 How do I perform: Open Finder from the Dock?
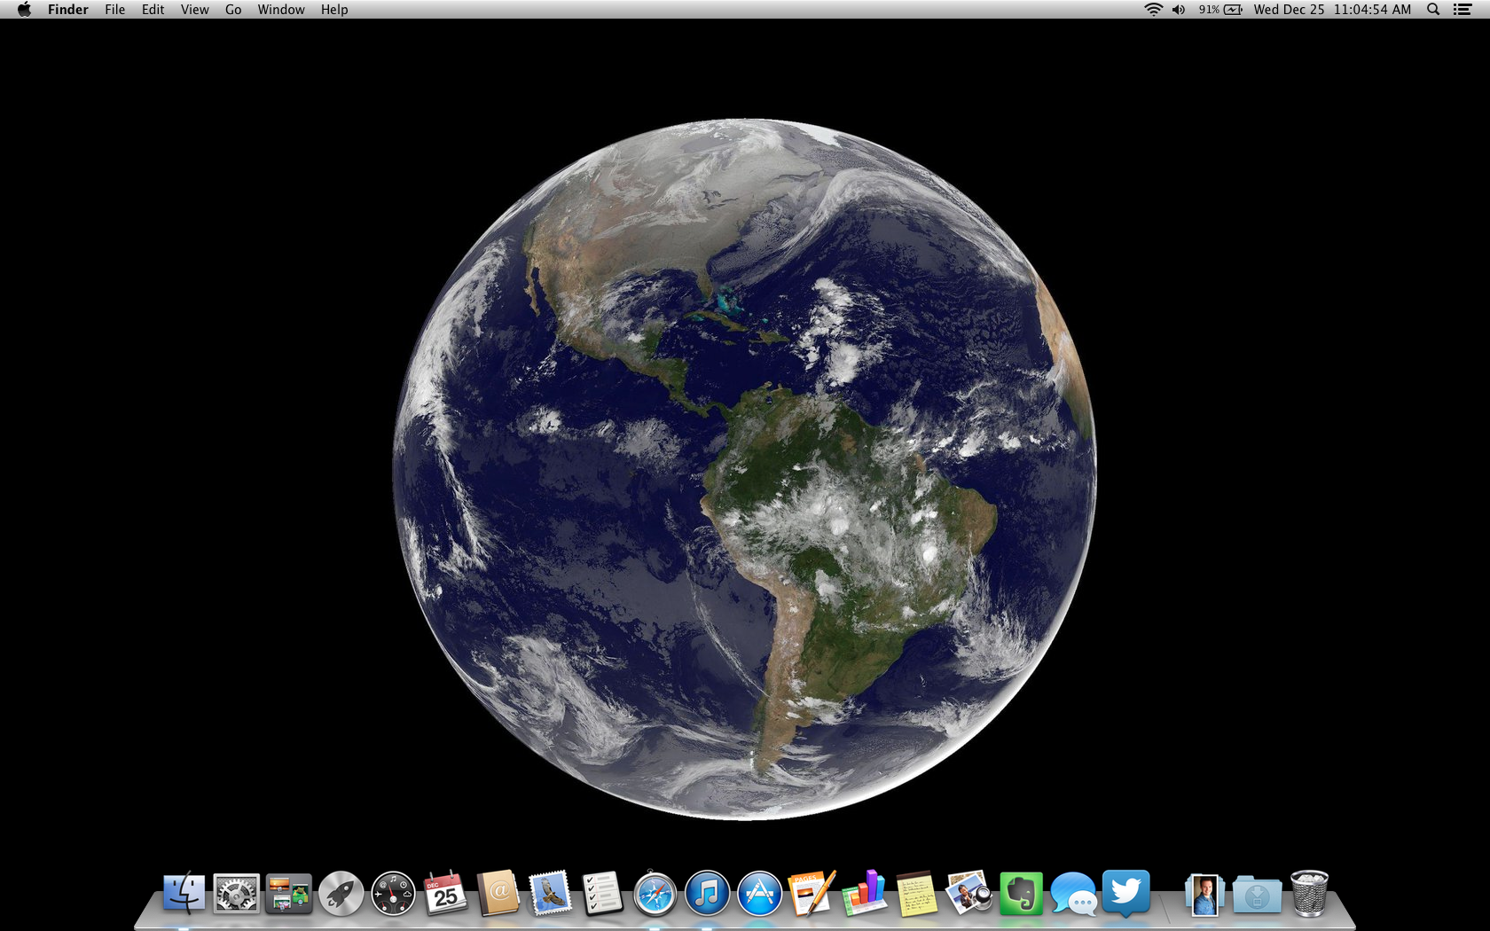tap(184, 893)
